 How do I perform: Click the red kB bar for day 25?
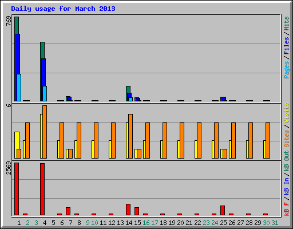[x=223, y=211]
